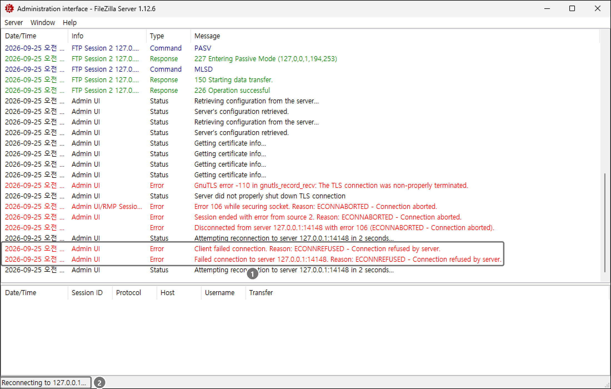
Task: Select the PASV command log row
Action: [301, 48]
